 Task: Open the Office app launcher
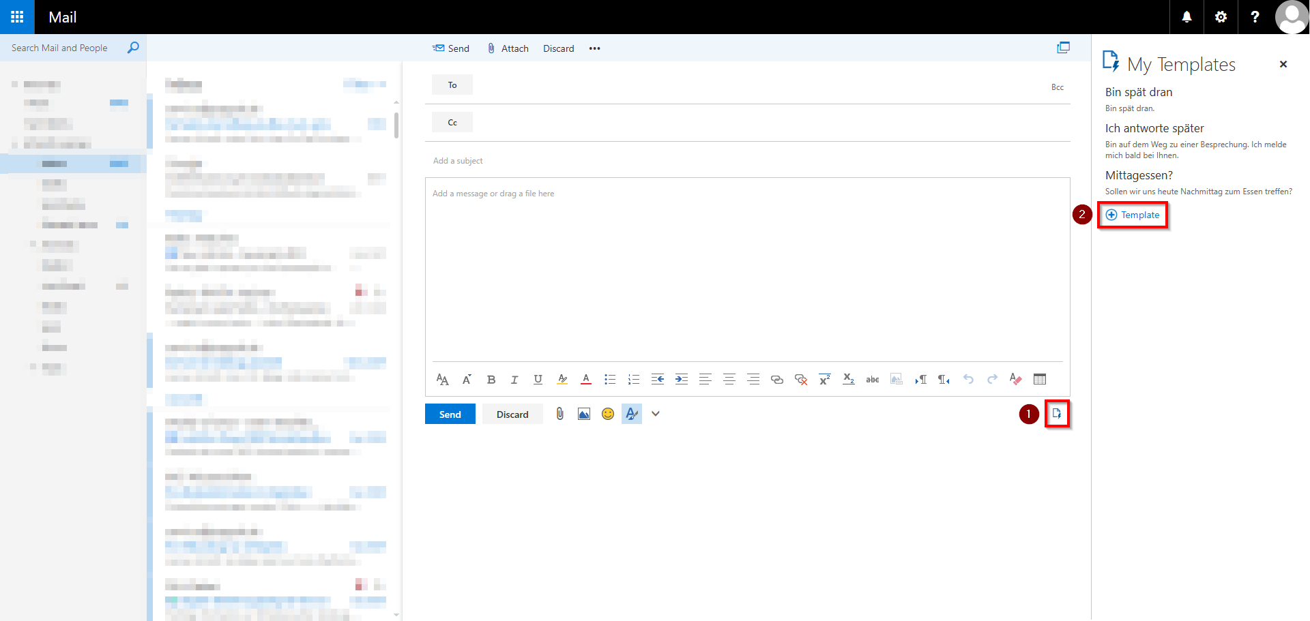16,16
